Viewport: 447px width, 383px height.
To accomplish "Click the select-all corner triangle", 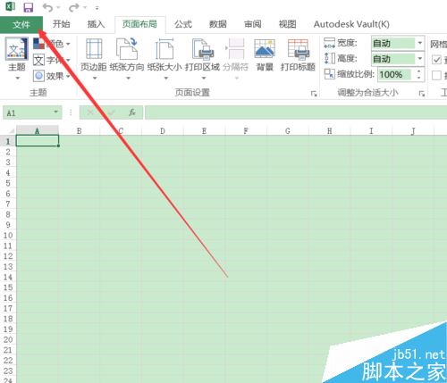I will click(x=11, y=130).
